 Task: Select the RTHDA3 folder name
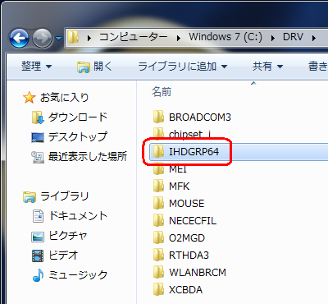(189, 256)
